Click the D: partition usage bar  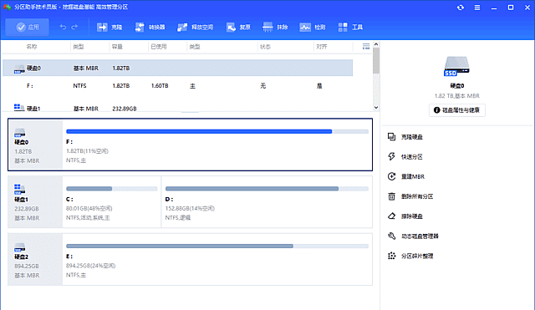pyautogui.click(x=267, y=189)
